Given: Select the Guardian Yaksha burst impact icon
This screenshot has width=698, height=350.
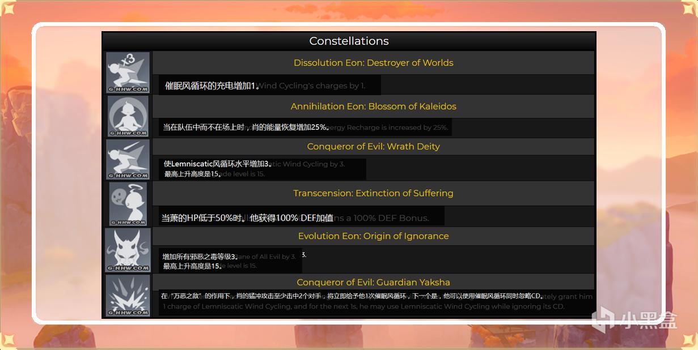Looking at the screenshot, I should pyautogui.click(x=128, y=295).
